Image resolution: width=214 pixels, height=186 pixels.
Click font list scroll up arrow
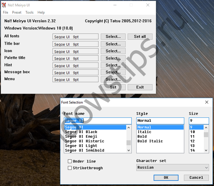click(129, 127)
